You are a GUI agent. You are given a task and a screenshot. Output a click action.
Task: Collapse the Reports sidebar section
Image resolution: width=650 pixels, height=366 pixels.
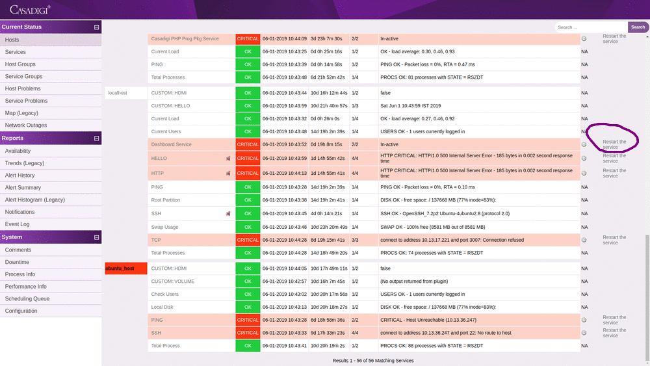pos(97,138)
